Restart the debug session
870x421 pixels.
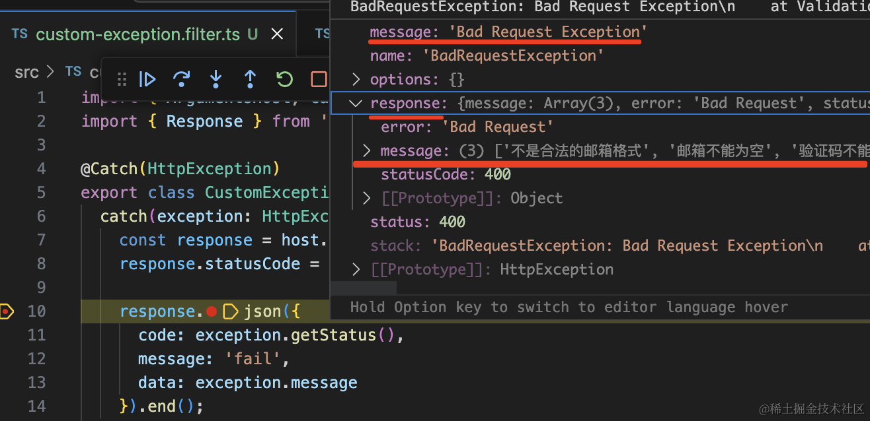tap(284, 80)
